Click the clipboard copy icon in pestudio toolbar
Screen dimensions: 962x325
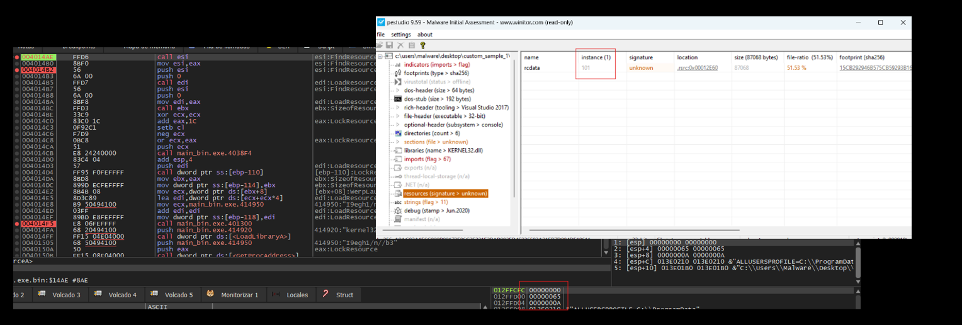412,45
